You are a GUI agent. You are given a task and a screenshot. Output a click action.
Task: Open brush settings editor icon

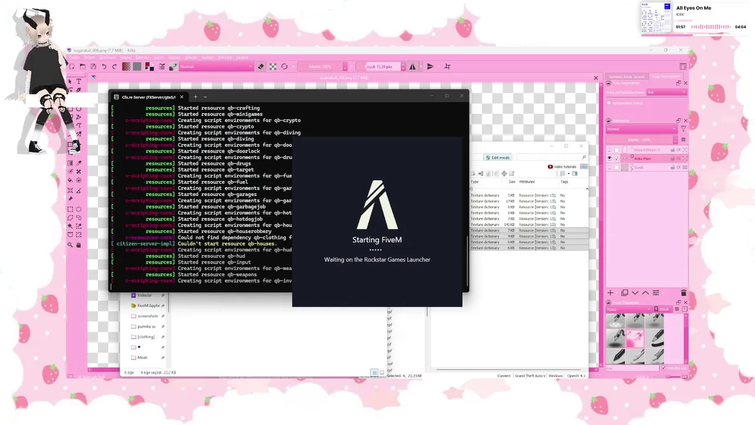click(x=162, y=66)
